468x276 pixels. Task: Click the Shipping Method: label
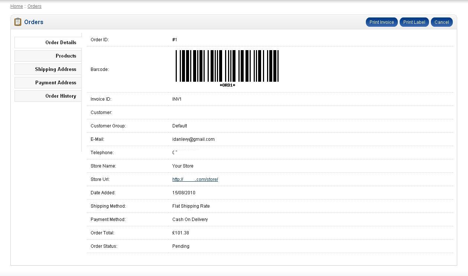tap(108, 206)
